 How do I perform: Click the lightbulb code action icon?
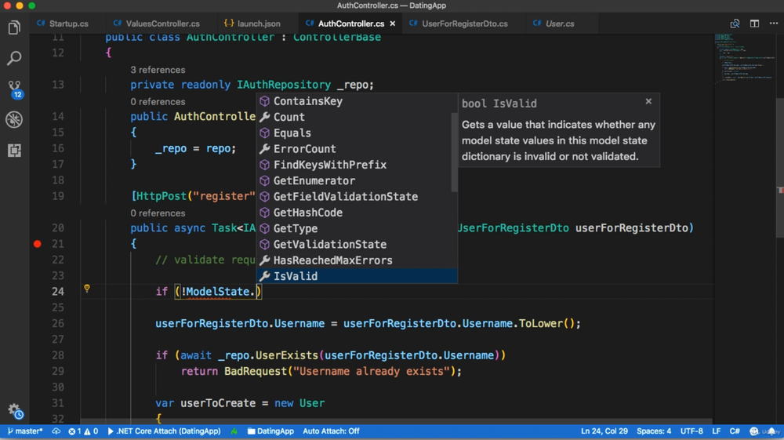(87, 289)
